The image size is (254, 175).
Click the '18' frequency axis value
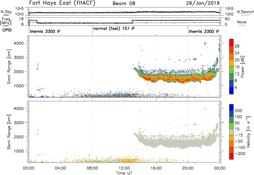click(21, 19)
